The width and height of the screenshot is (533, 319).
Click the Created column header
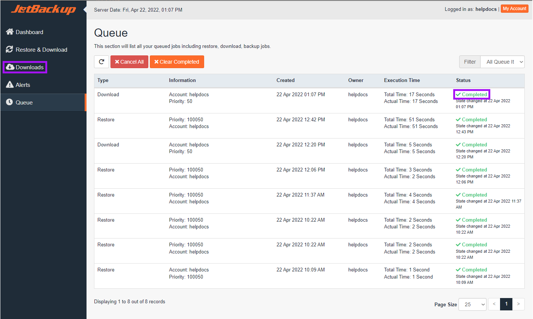[285, 80]
